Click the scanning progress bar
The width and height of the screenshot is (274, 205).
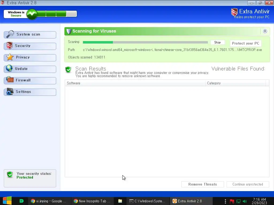pyautogui.click(x=145, y=42)
